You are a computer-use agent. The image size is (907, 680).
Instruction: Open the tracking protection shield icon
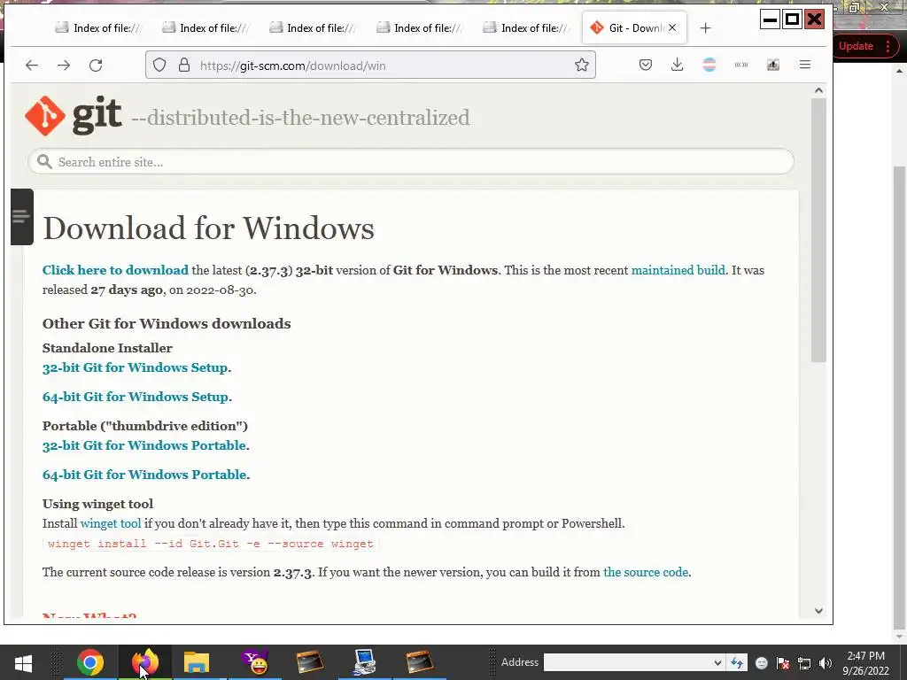point(159,65)
